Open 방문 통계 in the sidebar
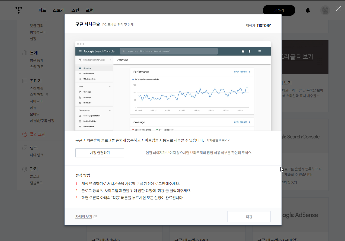345x241 pixels. pos(37,60)
